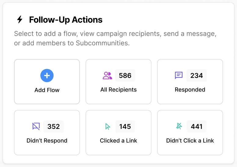Click the 352 didn't respond count badge
The width and height of the screenshot is (237, 167).
point(53,126)
